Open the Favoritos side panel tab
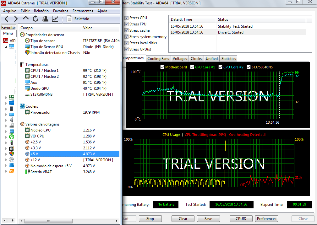 tap(8, 28)
